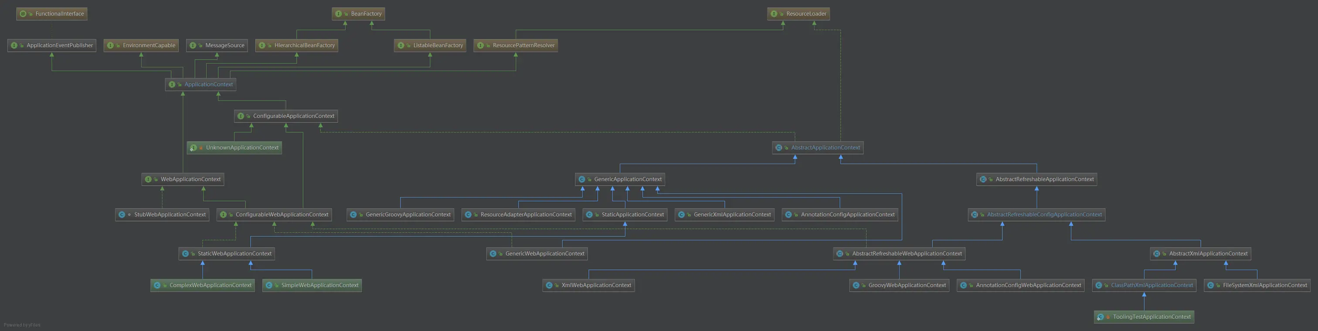
Task: Click class icon on AnnotationConfigApplicationContext
Action: [788, 215]
